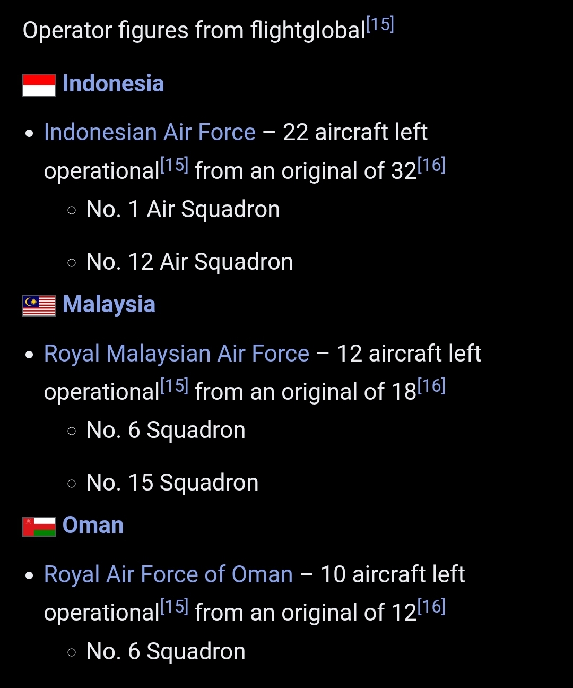Open the Indonesian Air Force link
The height and width of the screenshot is (688, 573).
pos(150,132)
